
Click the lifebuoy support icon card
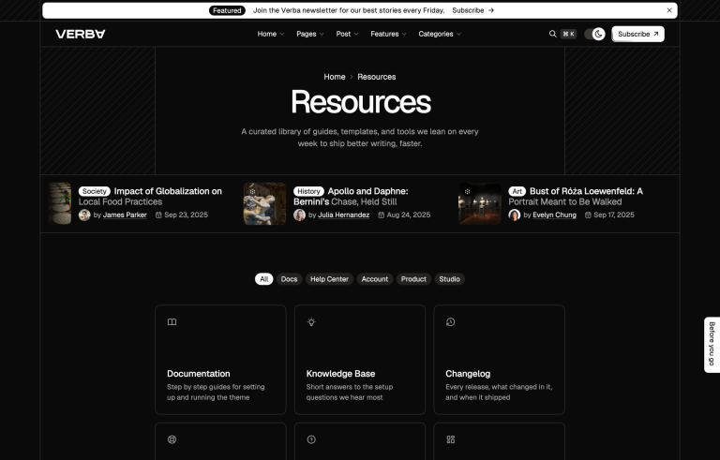pyautogui.click(x=220, y=441)
